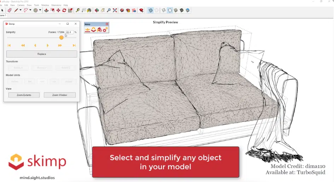Click the orange Simplify slider handle
334x182 pixels.
[61, 38]
